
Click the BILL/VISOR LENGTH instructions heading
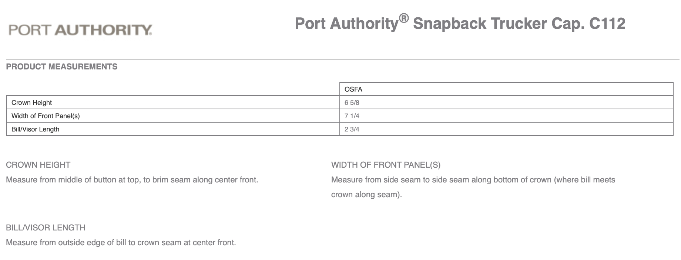[x=46, y=227]
